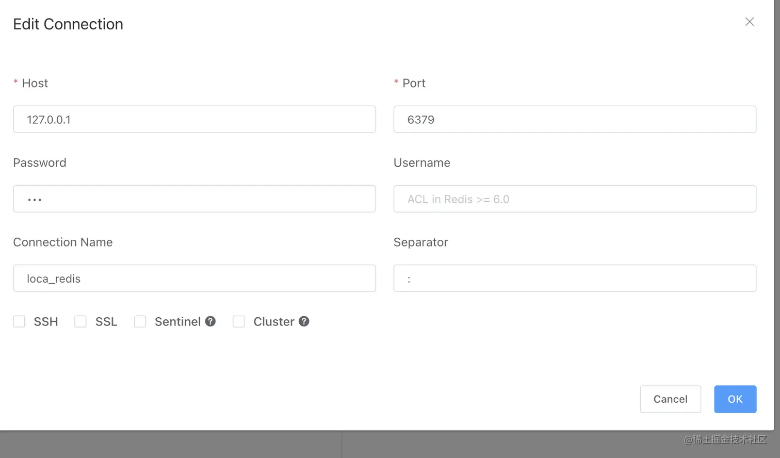Image resolution: width=780 pixels, height=458 pixels.
Task: Click the Sentinel help question-mark icon
Action: (210, 321)
